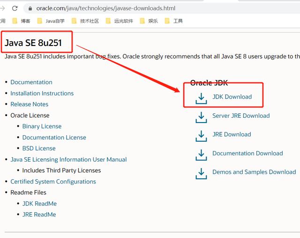The image size is (300, 238).
Task: Open Demos and Samples Download link
Action: tap(254, 172)
